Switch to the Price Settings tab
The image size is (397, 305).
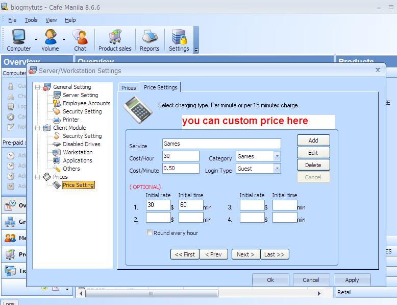coord(161,87)
